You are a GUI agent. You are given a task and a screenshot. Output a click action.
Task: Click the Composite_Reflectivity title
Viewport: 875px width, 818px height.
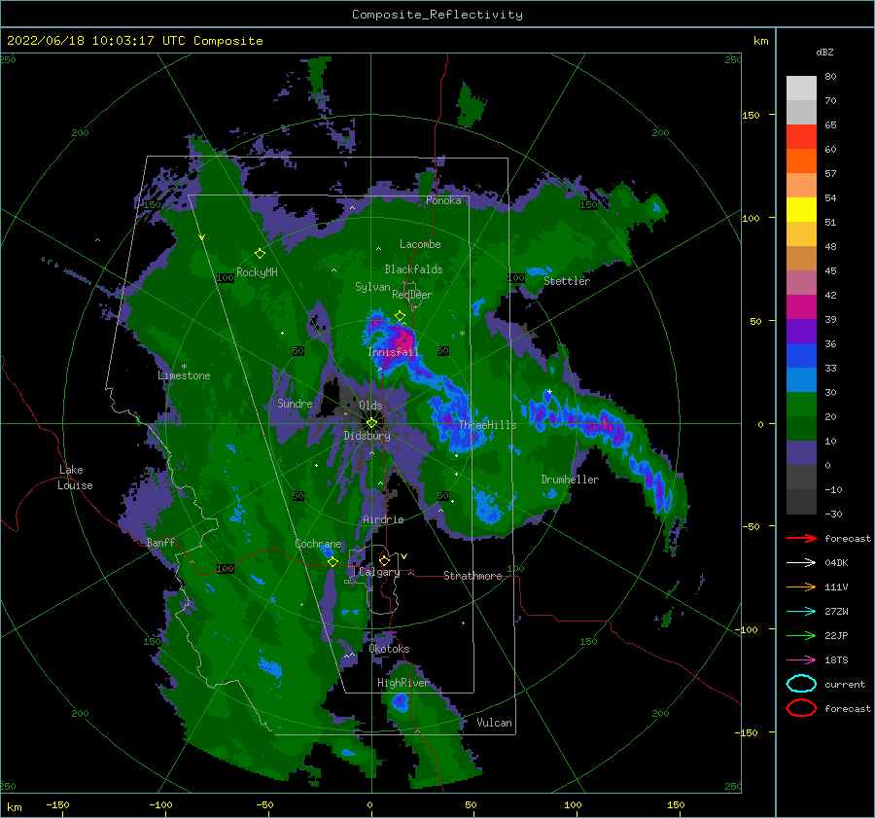point(437,15)
